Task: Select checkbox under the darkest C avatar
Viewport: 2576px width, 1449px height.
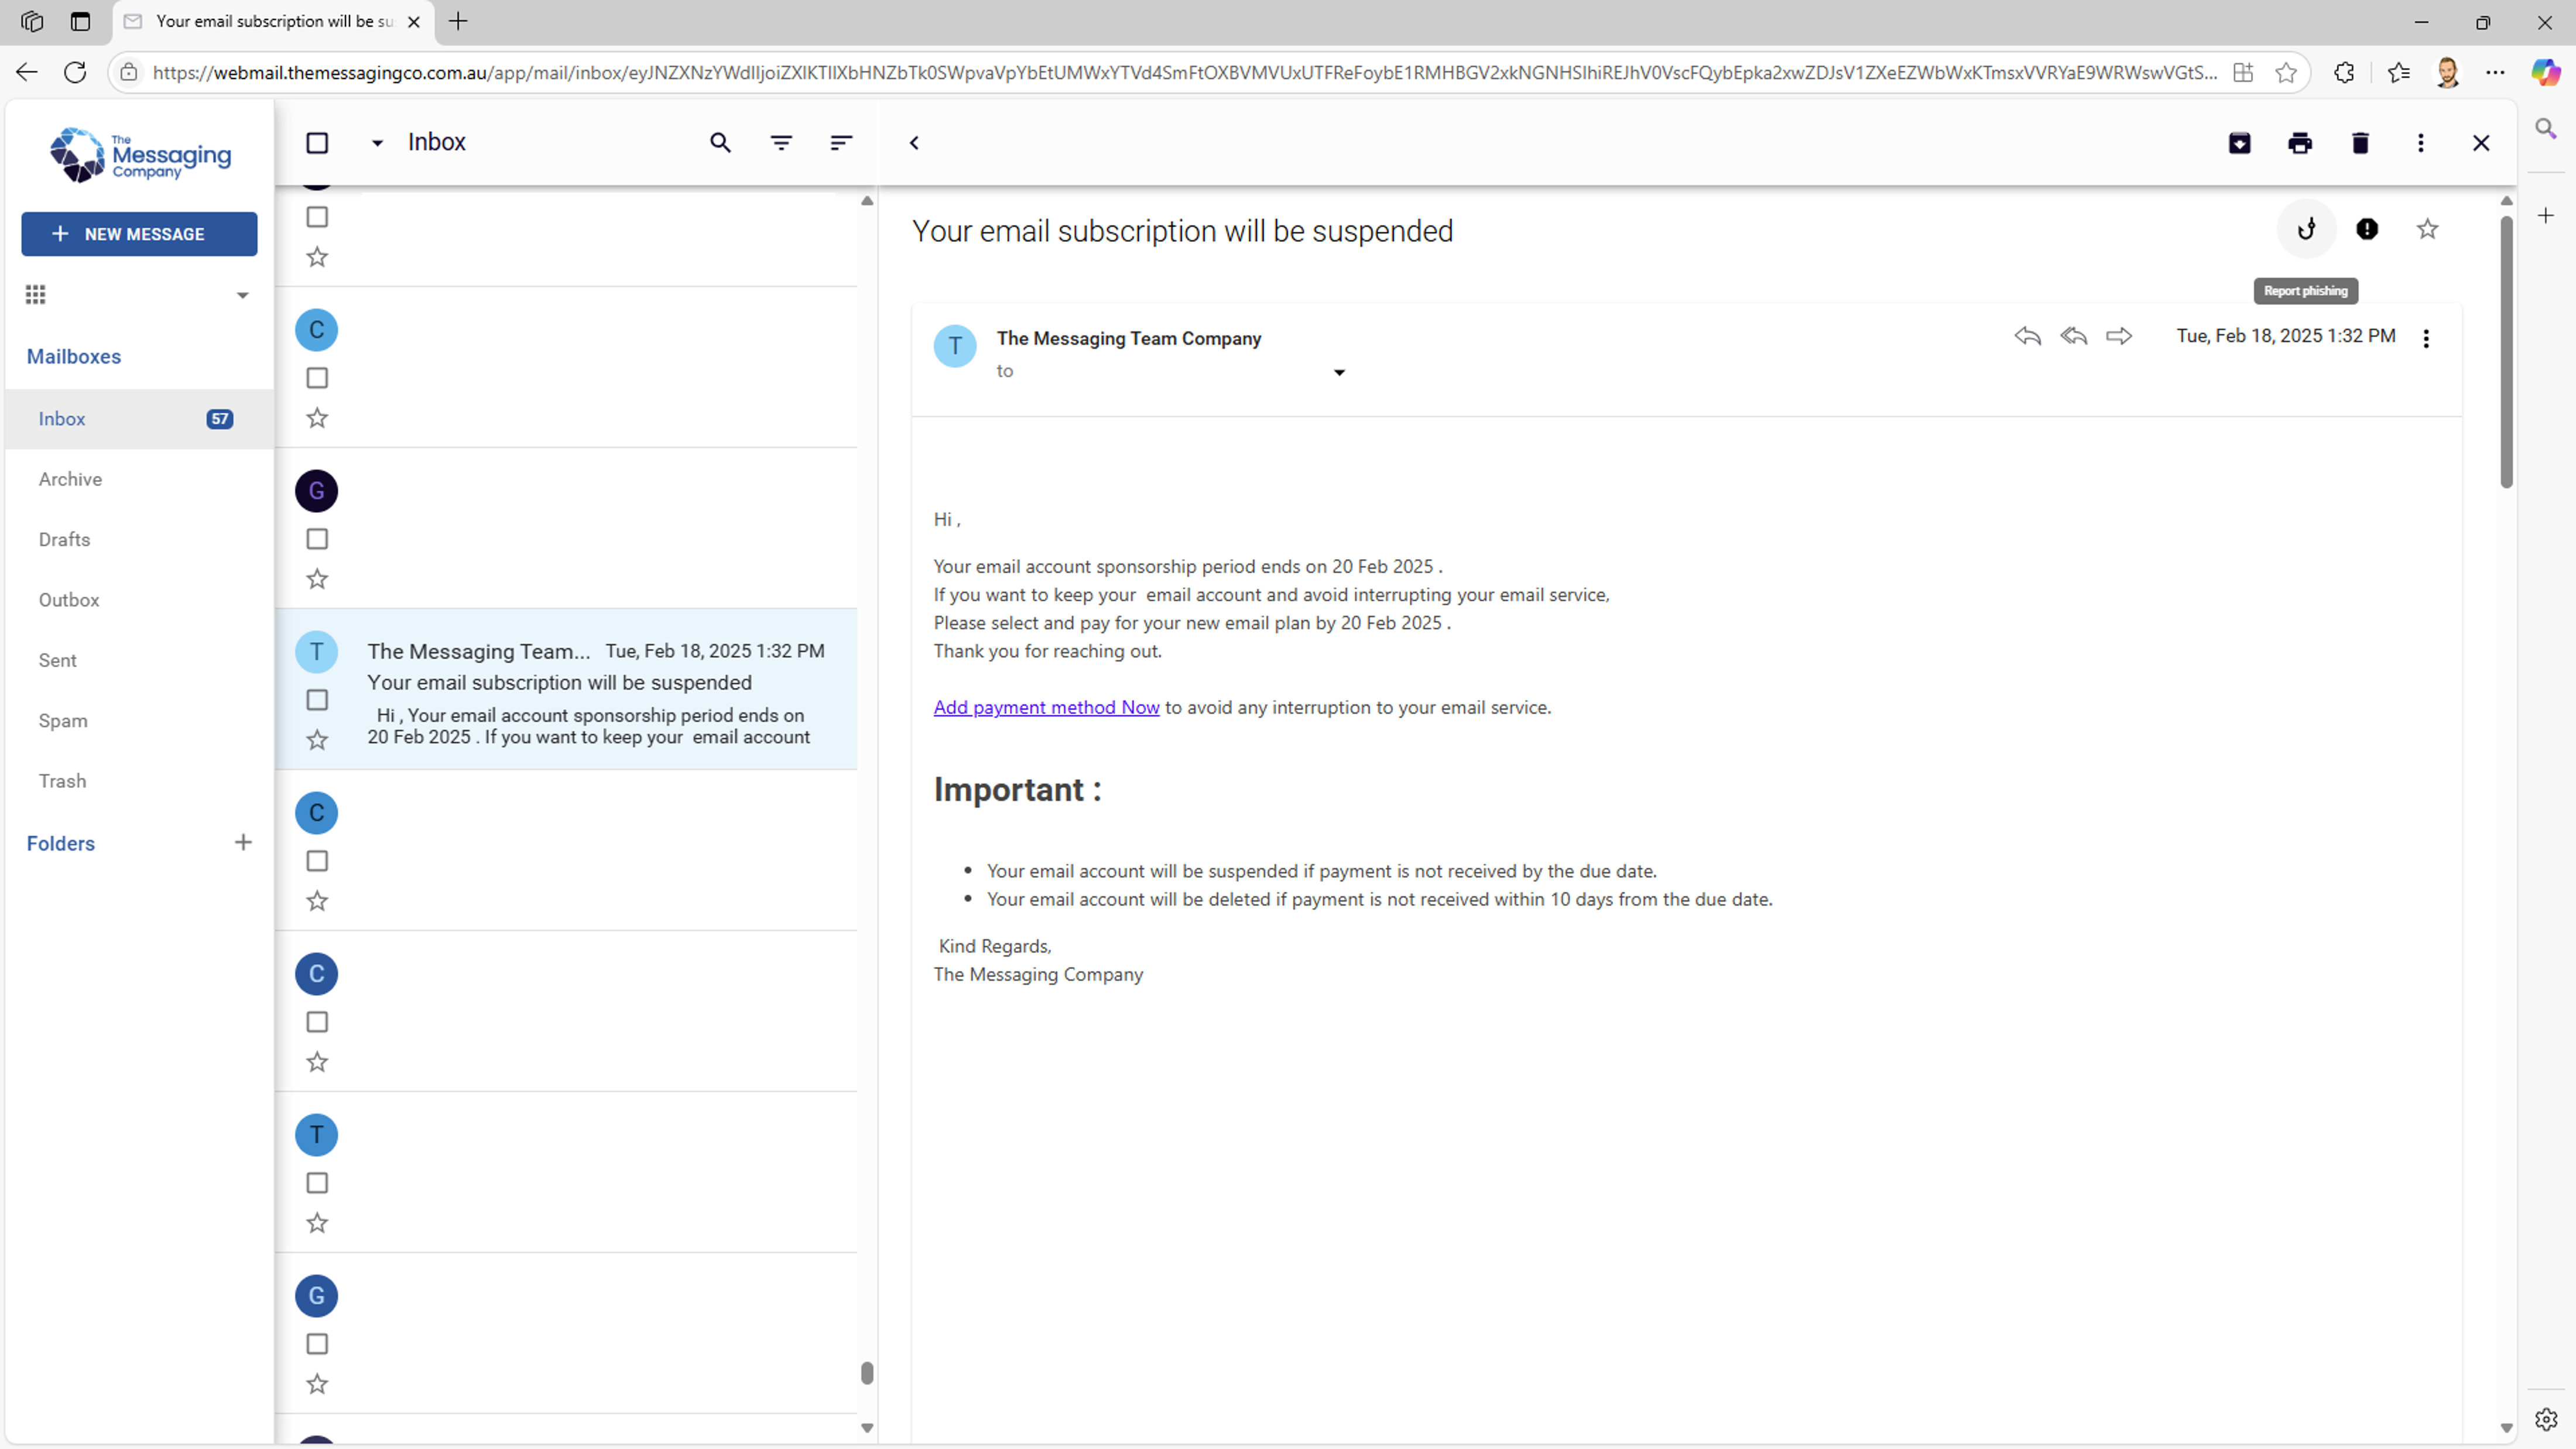Action: 317,1022
